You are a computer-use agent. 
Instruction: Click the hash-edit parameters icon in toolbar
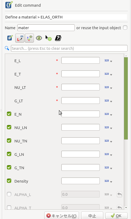coord(10,38)
